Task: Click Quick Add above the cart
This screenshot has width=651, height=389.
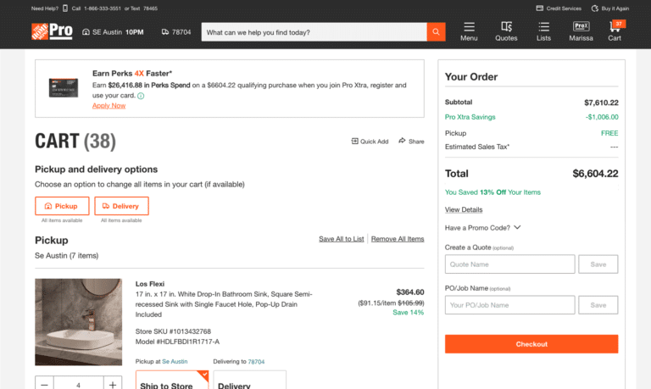Action: click(x=370, y=142)
